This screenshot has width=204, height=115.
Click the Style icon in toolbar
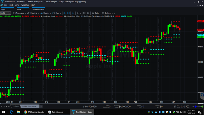(54, 13)
